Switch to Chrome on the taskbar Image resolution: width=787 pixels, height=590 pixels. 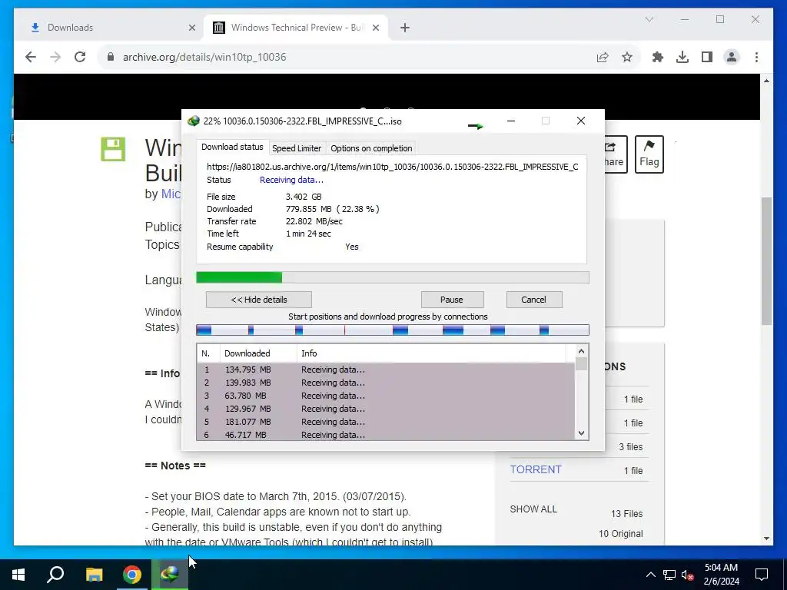132,575
